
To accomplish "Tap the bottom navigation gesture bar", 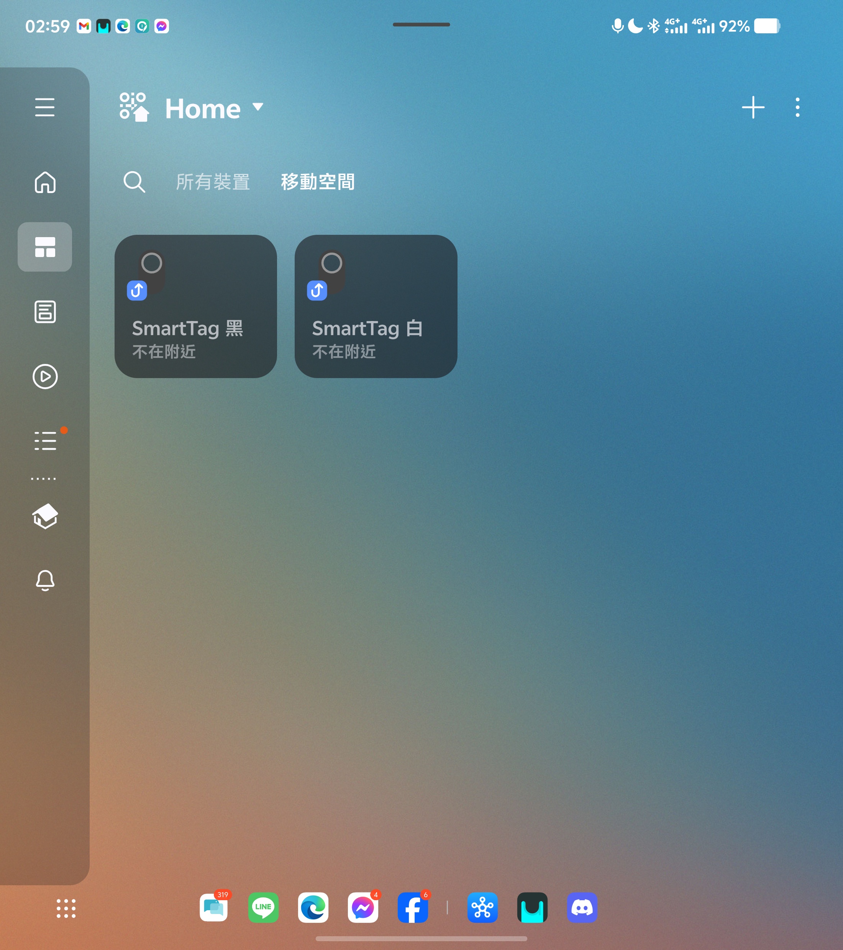I will point(421,939).
